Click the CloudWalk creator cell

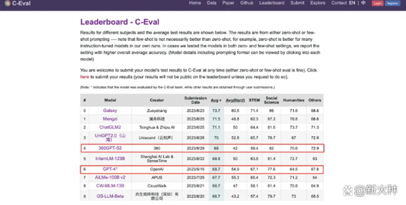pos(157,186)
